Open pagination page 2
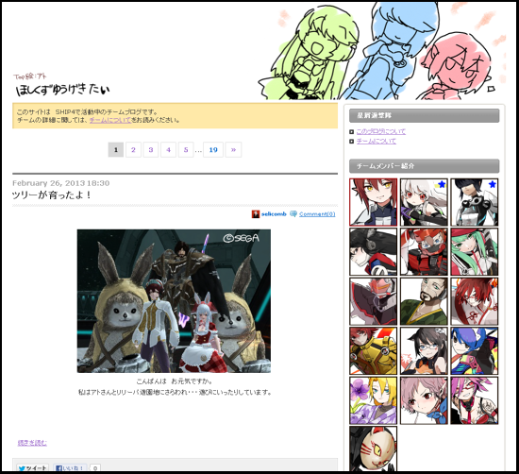The image size is (519, 474). (133, 150)
